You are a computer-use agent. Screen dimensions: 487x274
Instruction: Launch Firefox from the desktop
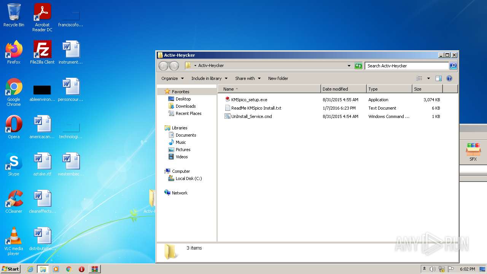click(x=14, y=53)
